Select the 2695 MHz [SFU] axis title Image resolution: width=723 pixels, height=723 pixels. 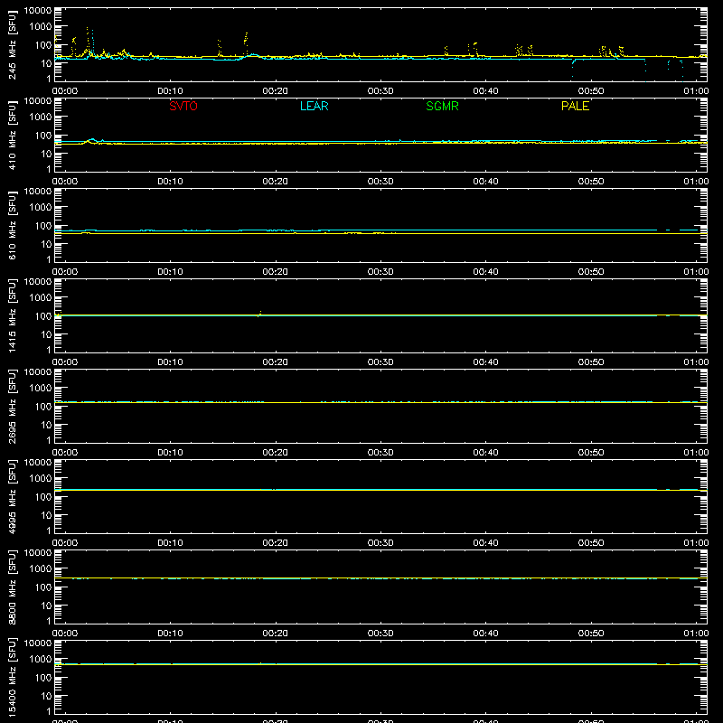click(12, 406)
